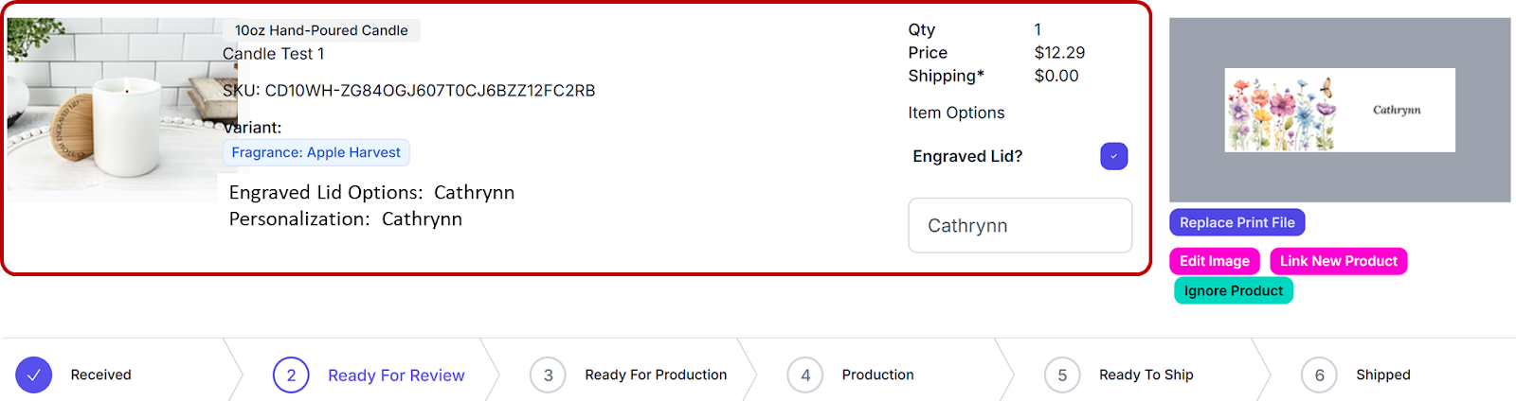
Task: Click step 2 circle icon
Action: [x=291, y=375]
